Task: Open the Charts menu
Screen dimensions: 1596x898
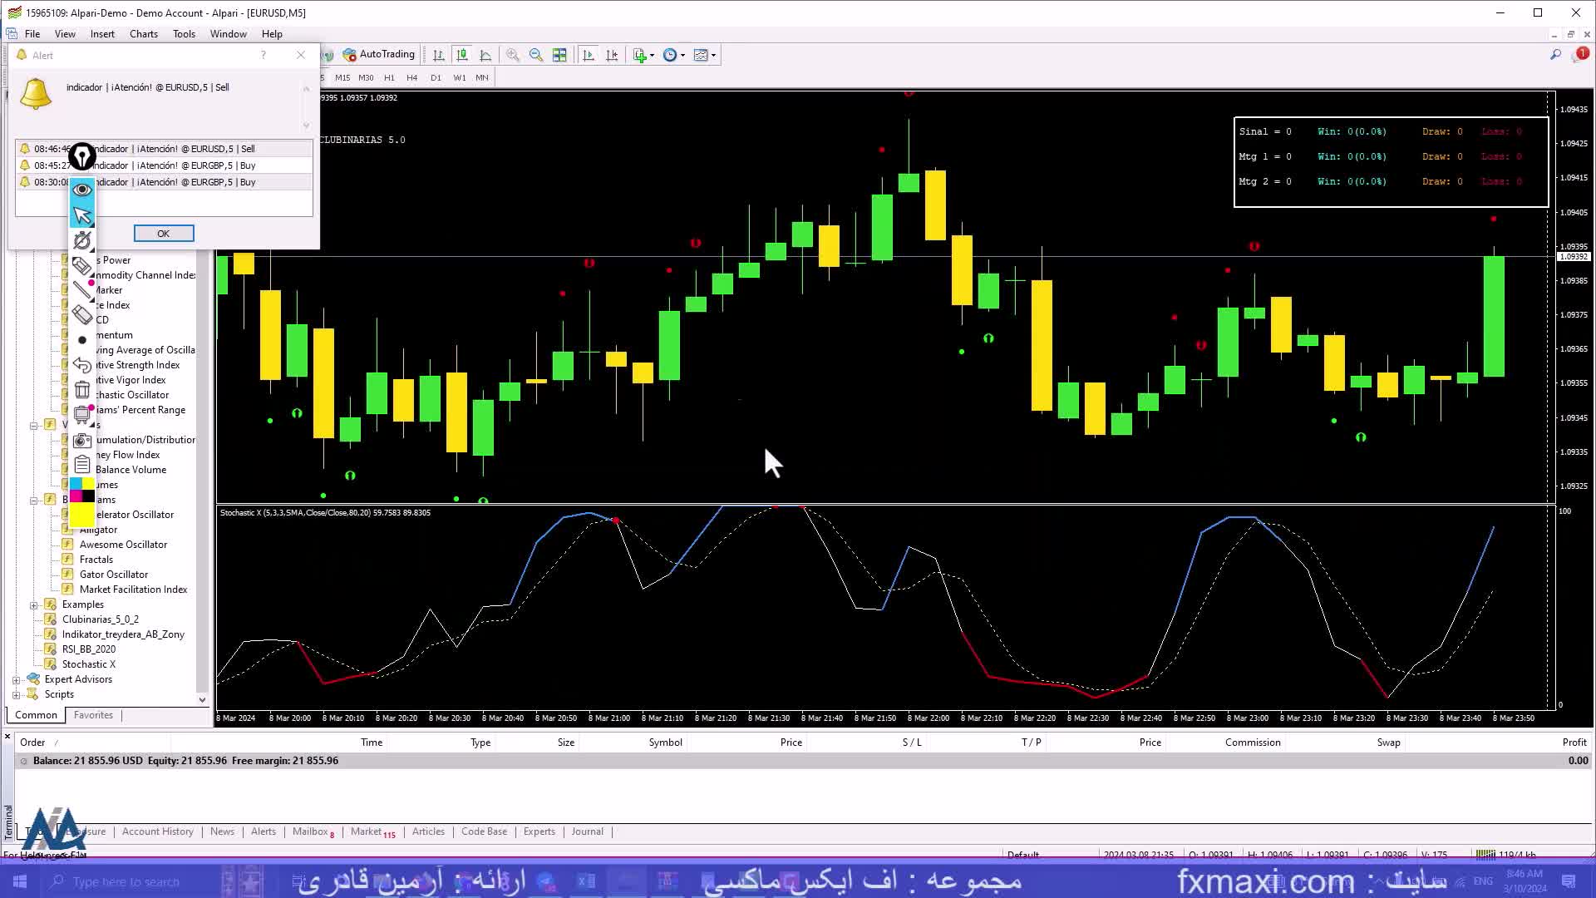Action: 143,34
